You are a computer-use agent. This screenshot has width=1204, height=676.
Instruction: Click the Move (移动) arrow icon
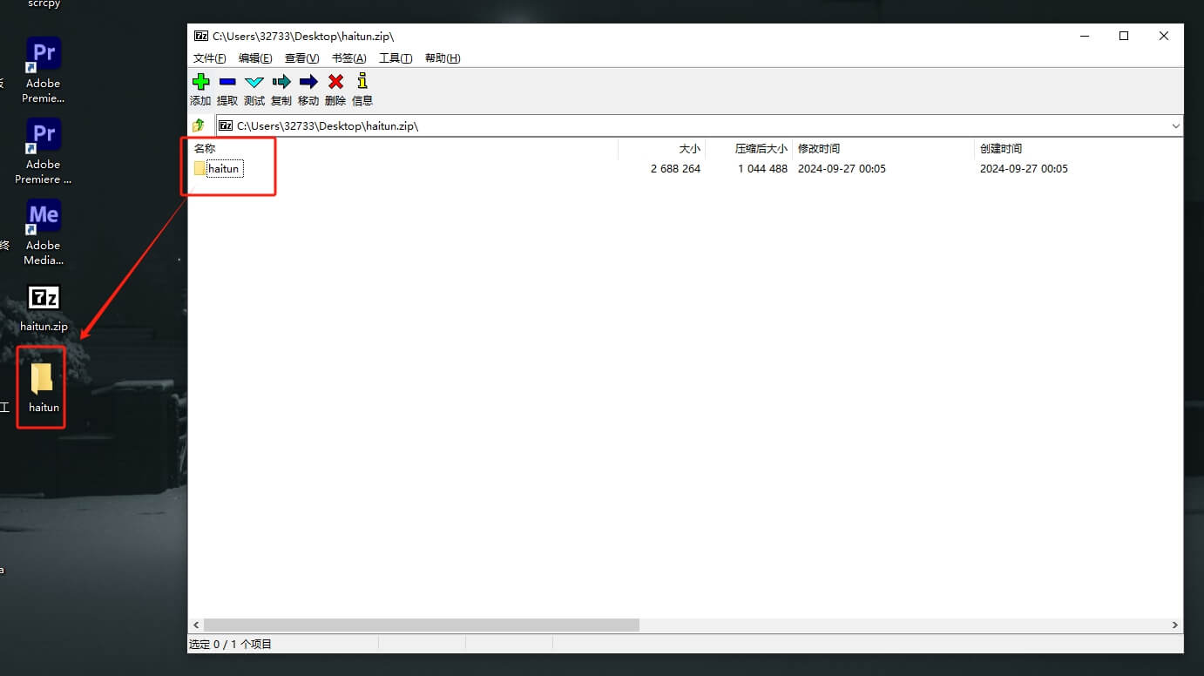tap(308, 82)
